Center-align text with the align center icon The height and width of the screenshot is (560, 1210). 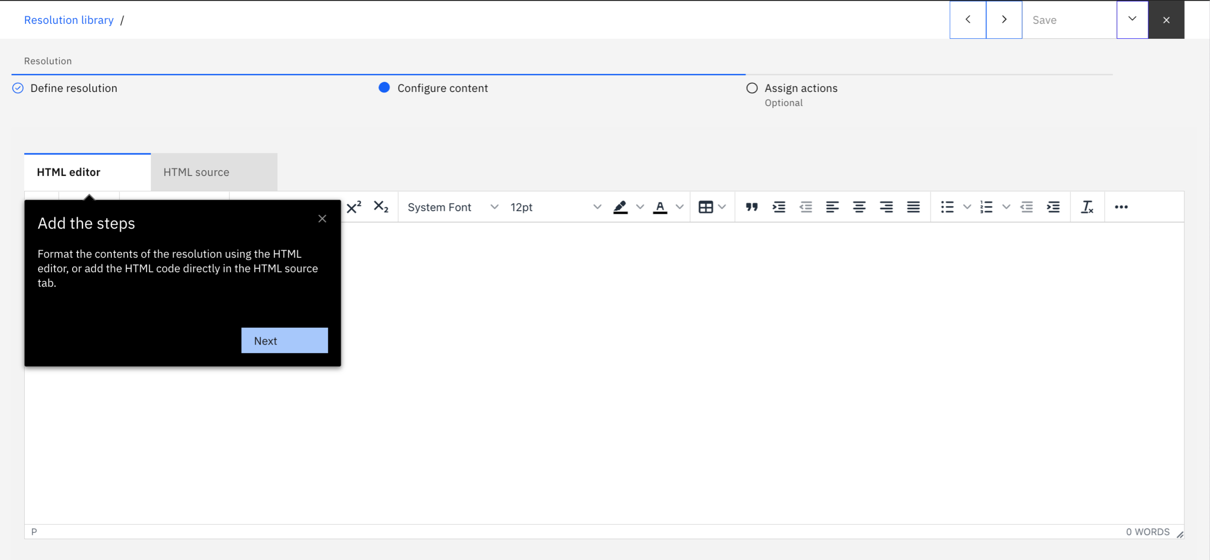859,207
